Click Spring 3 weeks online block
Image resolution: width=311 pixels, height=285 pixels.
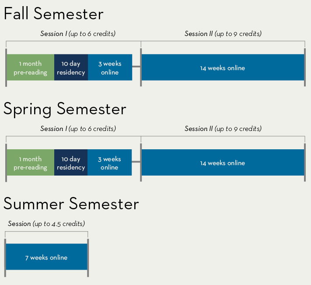click(109, 163)
